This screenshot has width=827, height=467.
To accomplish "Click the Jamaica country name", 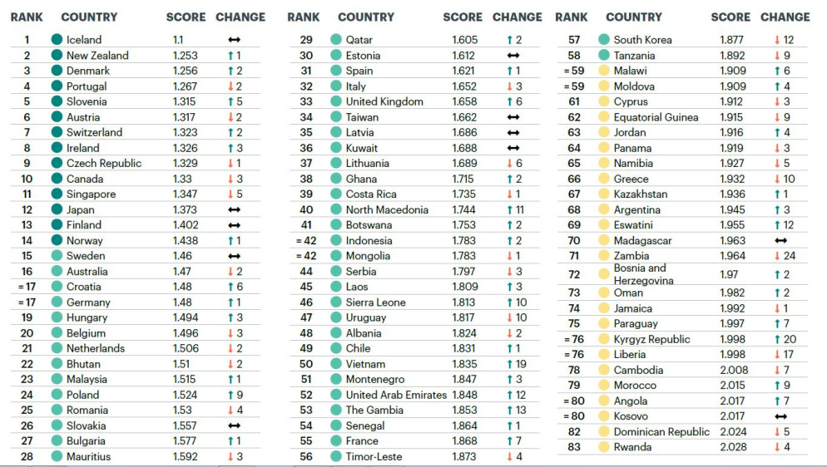I will click(x=633, y=308).
